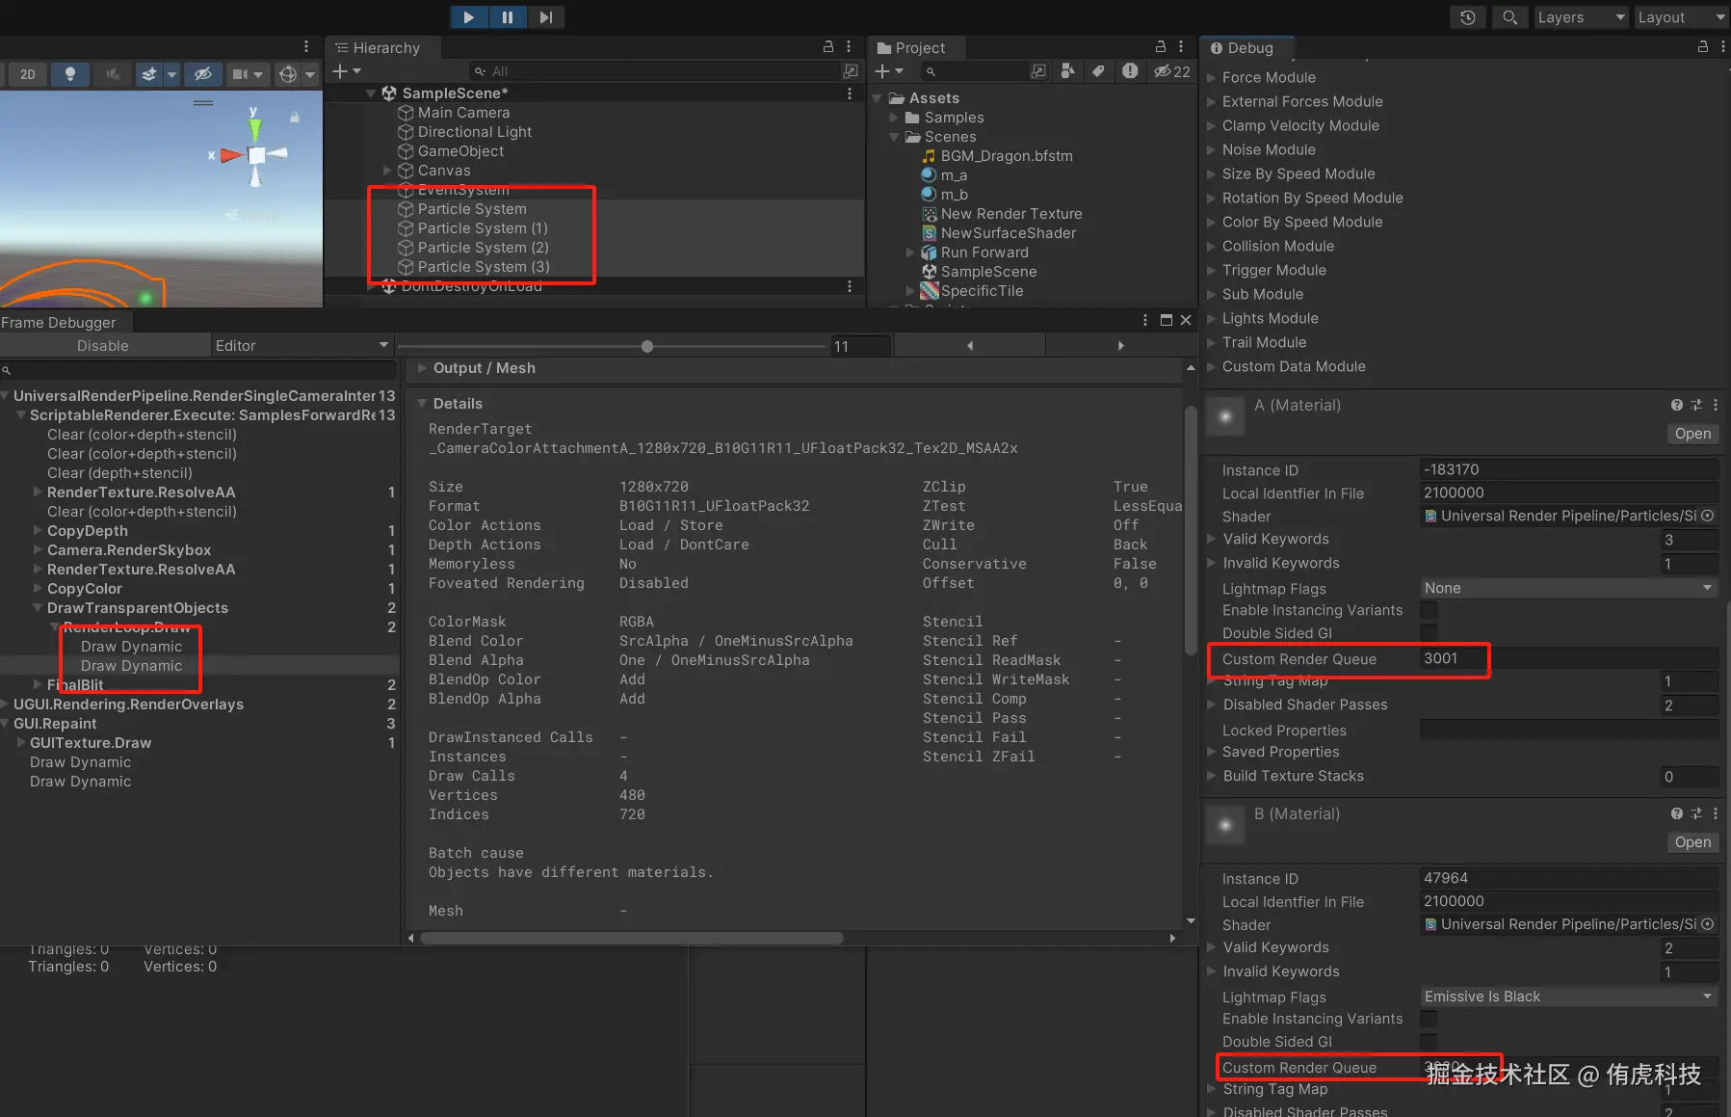1731x1117 pixels.
Task: Pause the editor with the Pause button
Action: tap(508, 16)
